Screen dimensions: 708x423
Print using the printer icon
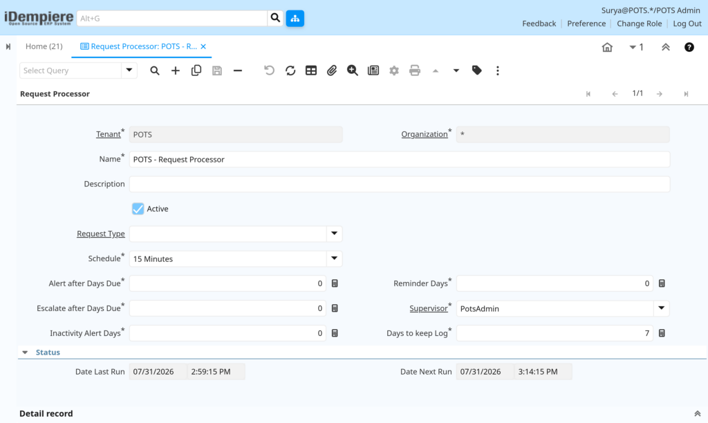415,70
